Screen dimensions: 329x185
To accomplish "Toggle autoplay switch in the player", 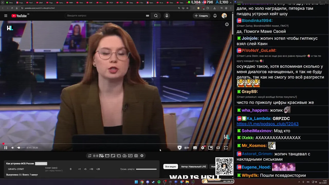I will coord(187,148).
